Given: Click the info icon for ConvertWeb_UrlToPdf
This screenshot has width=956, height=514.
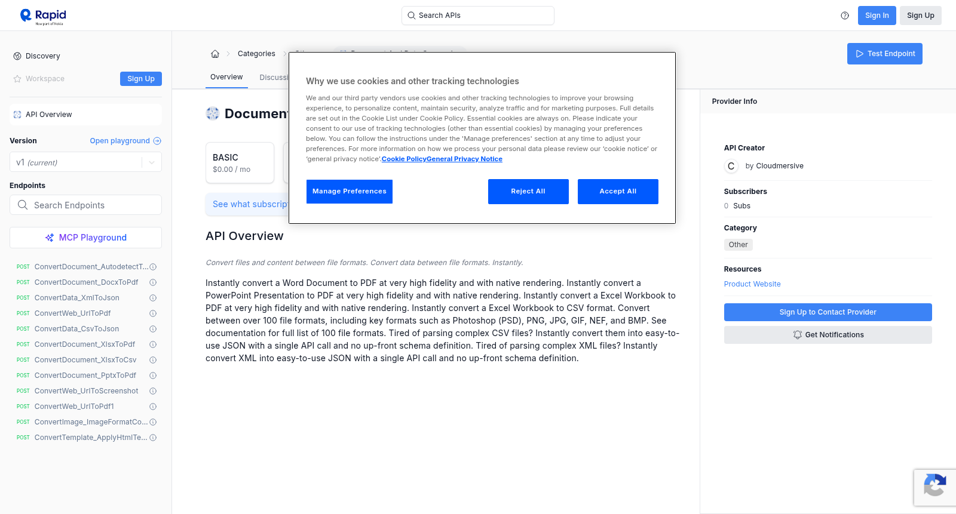Looking at the screenshot, I should tap(153, 313).
